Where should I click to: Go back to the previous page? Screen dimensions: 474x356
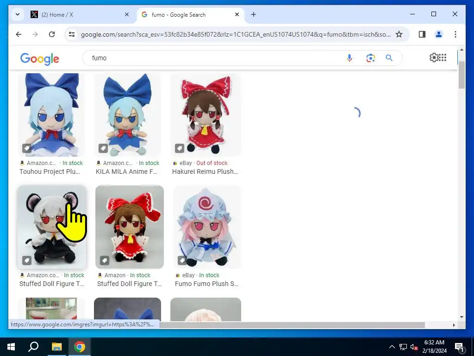point(19,34)
